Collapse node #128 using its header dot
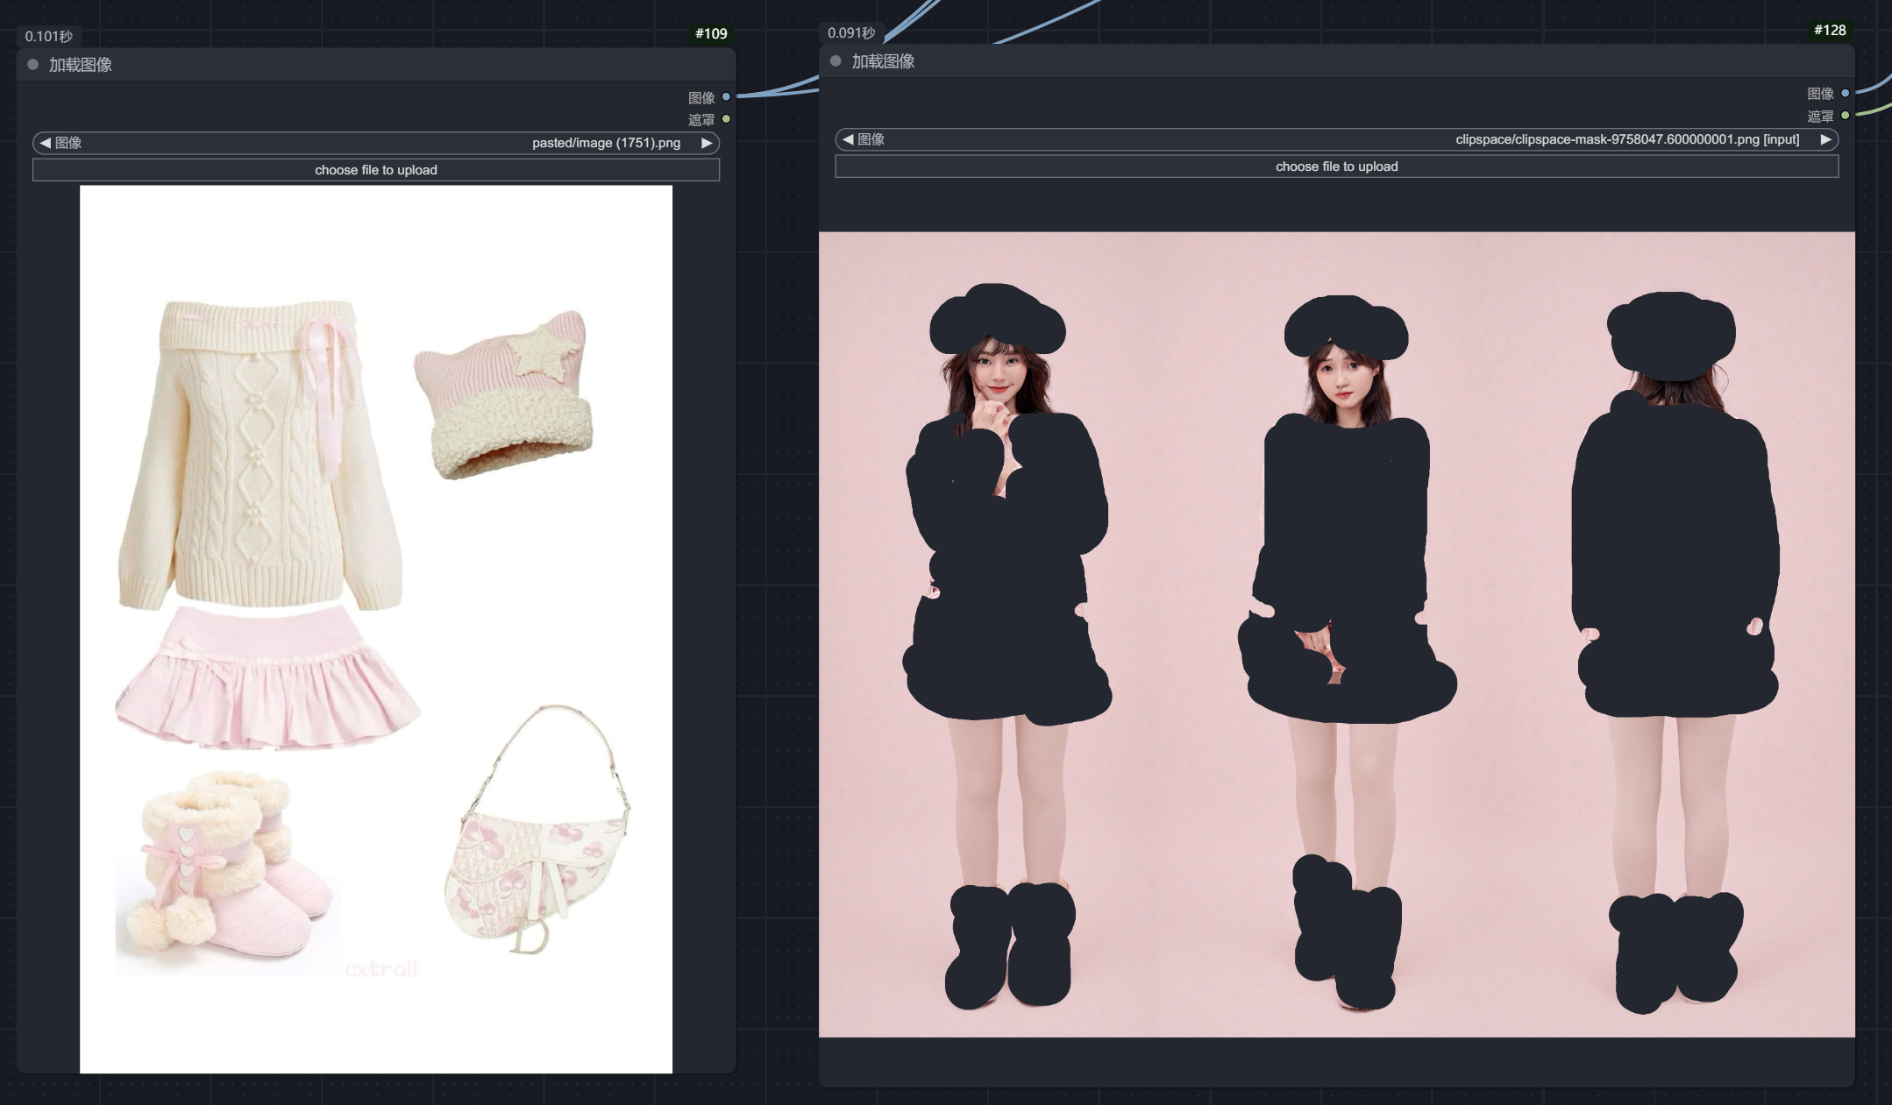This screenshot has height=1105, width=1892. 836,61
